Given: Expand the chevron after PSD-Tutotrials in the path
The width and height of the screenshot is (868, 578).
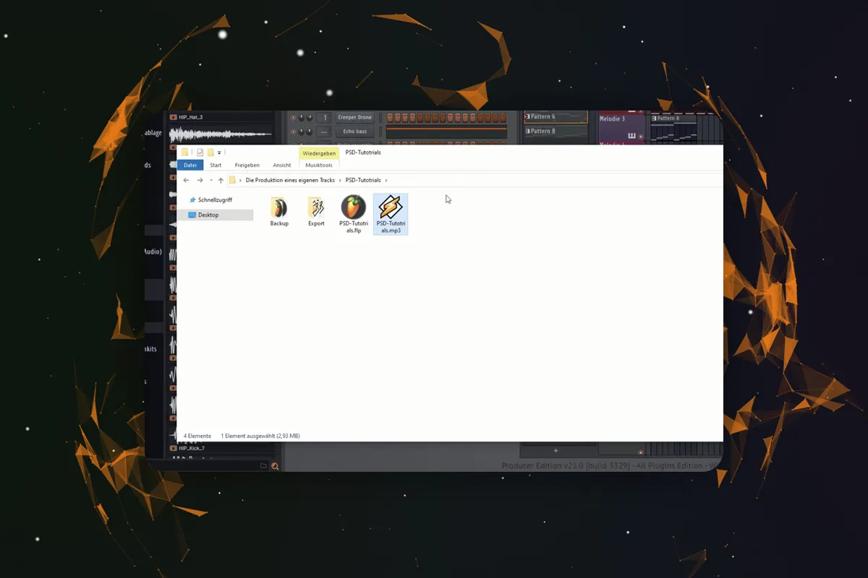Looking at the screenshot, I should [386, 180].
